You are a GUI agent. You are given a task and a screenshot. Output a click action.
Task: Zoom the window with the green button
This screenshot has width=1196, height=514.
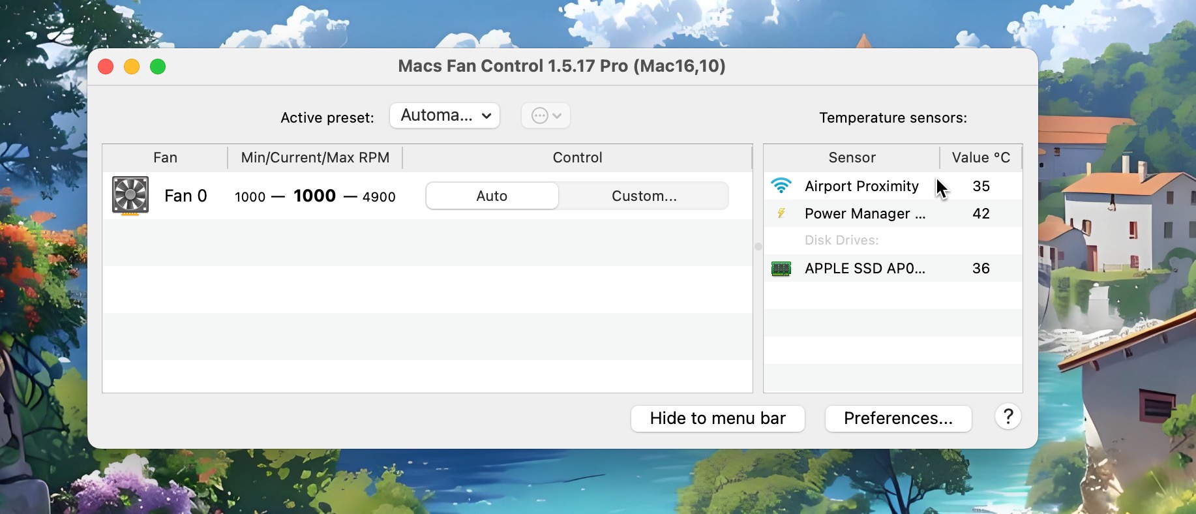pyautogui.click(x=158, y=67)
